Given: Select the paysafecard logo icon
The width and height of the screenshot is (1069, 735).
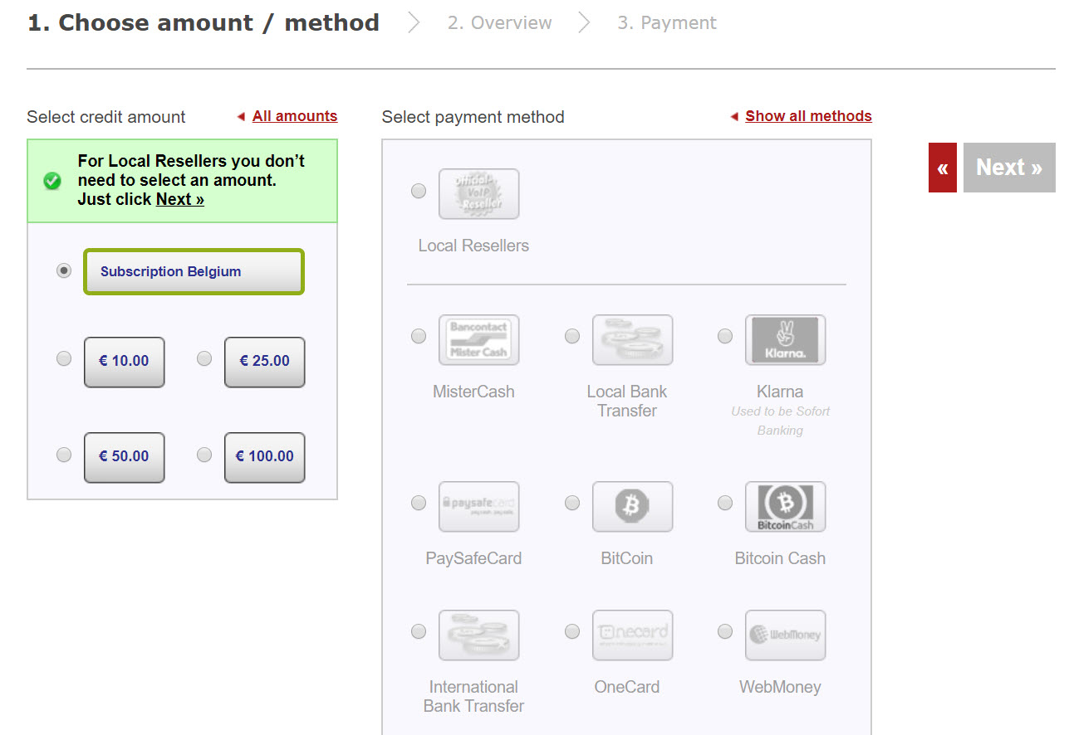Looking at the screenshot, I should (x=478, y=507).
